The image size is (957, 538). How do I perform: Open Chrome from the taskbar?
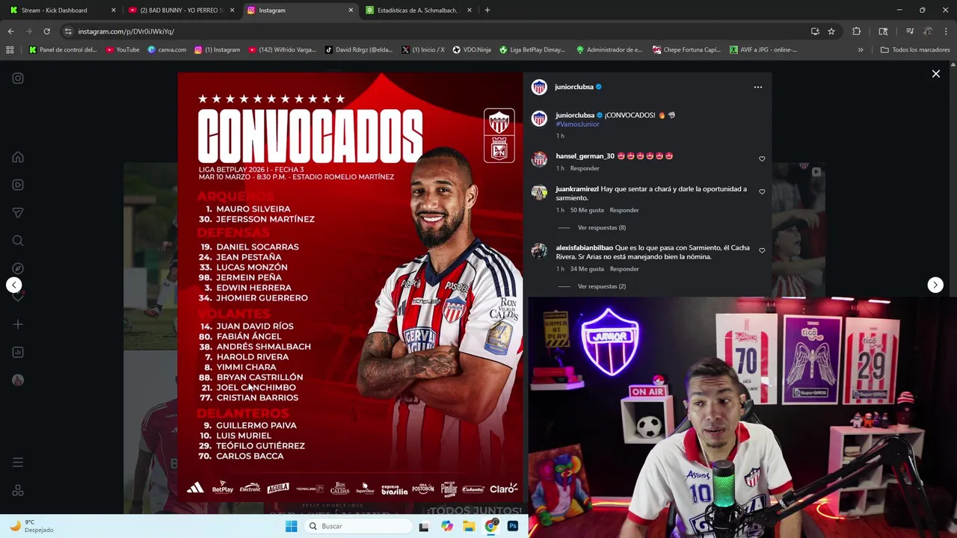coord(490,526)
